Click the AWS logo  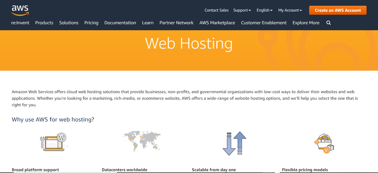[x=20, y=10]
